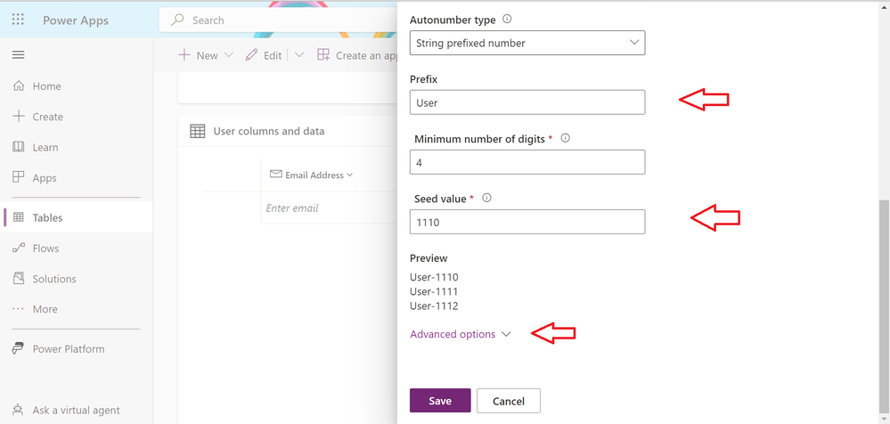890x424 pixels.
Task: Collapse navigation with the hamburger icon
Action: 18,55
